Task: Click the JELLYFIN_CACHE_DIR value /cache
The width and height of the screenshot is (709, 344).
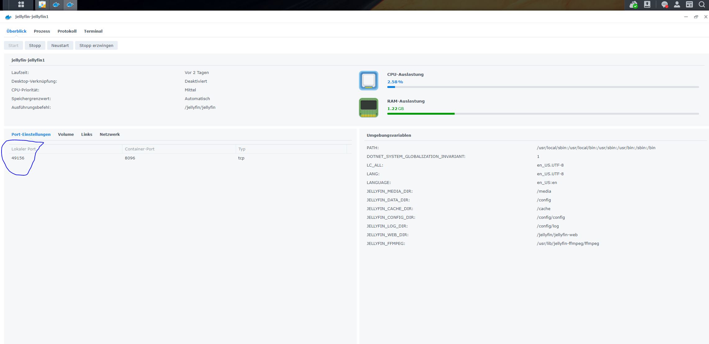Action: (543, 209)
